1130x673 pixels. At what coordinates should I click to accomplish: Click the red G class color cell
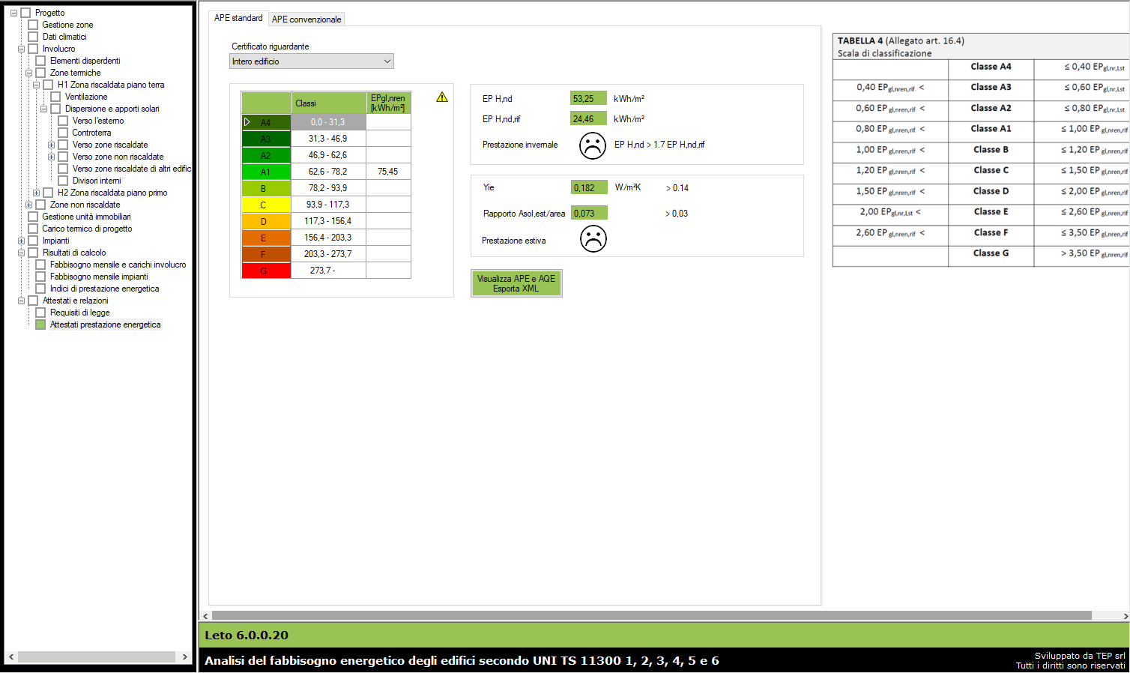coord(266,271)
